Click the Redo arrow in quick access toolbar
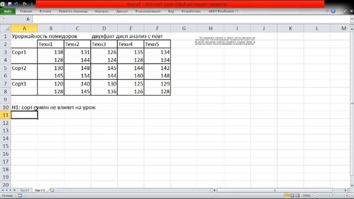 24,4
